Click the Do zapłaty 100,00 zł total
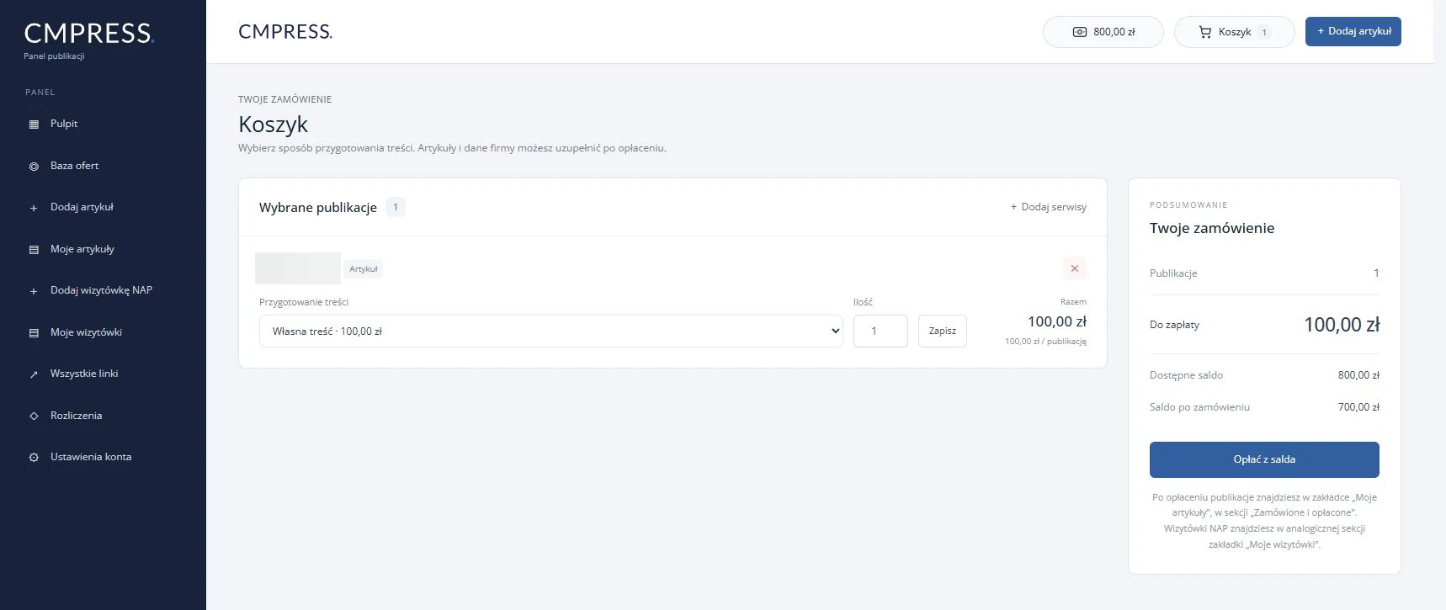Screen dimensions: 1446x610 click(1342, 325)
